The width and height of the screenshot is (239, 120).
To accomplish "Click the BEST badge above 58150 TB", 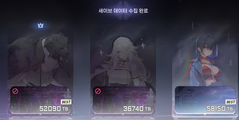I will click(231, 102).
